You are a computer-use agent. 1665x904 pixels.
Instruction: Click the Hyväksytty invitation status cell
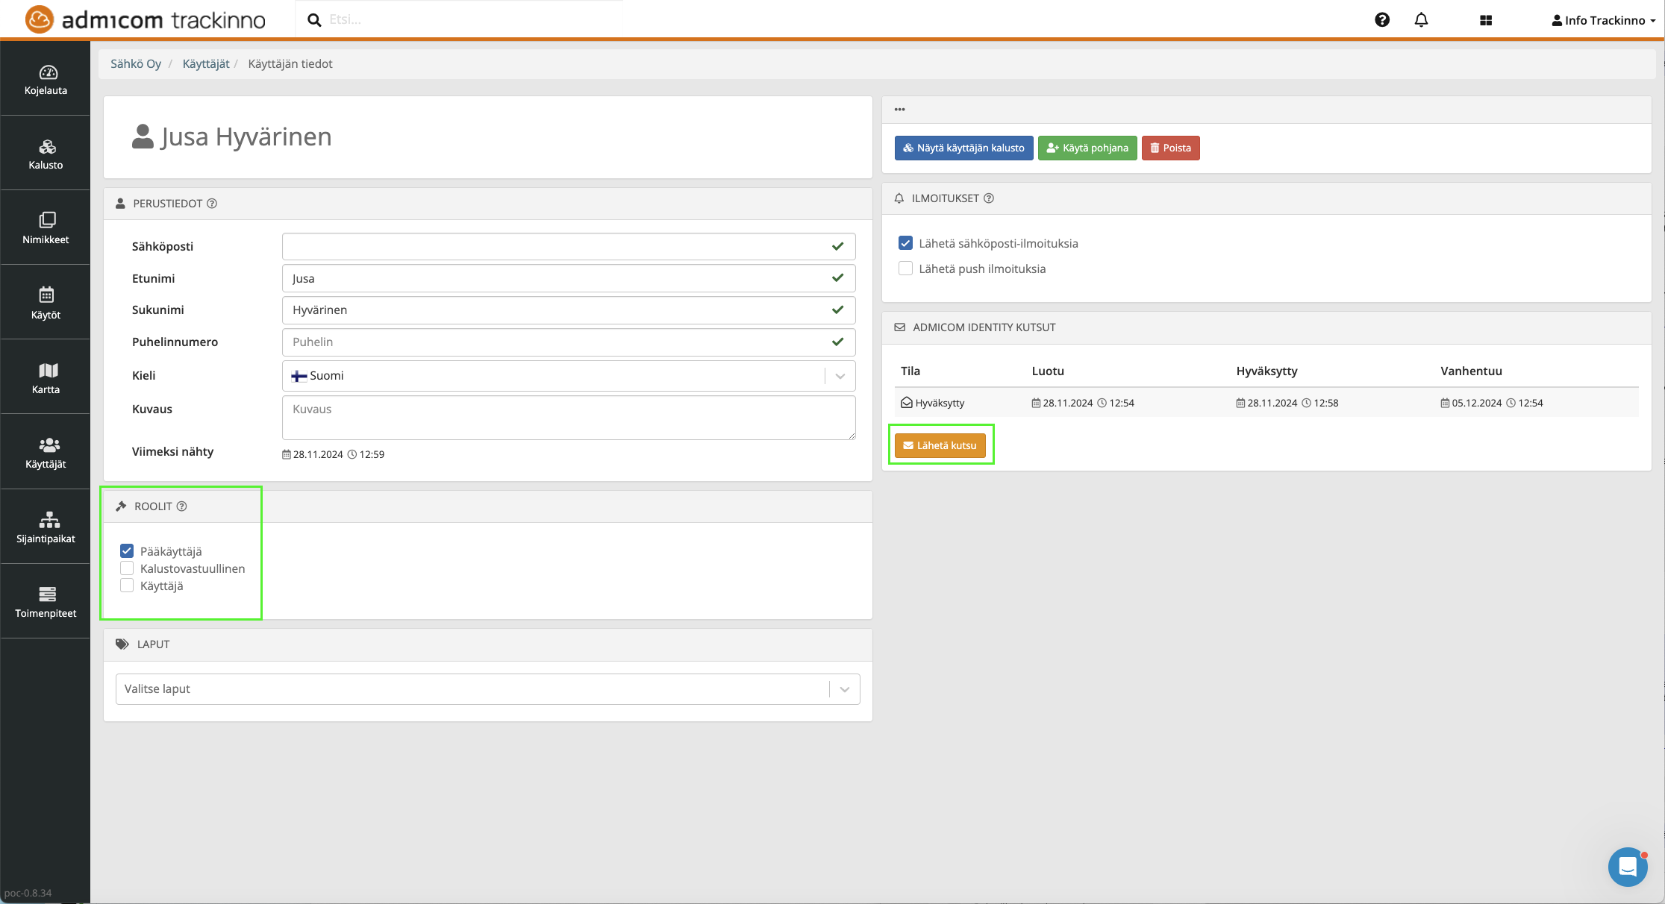pyautogui.click(x=933, y=403)
